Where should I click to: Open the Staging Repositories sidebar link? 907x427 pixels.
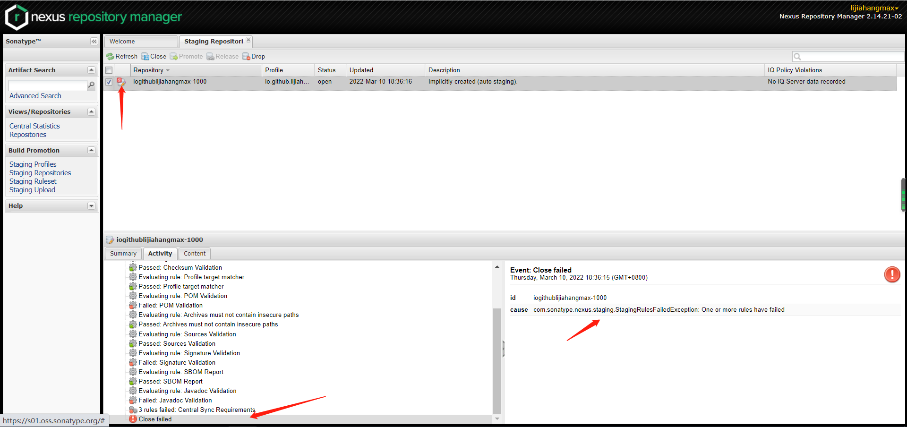(40, 173)
